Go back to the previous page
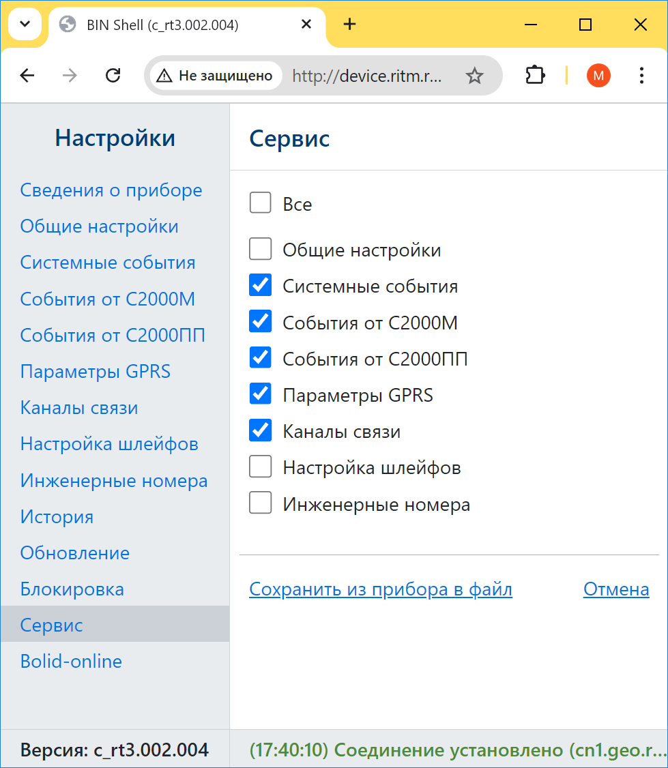668x768 pixels. pyautogui.click(x=27, y=76)
